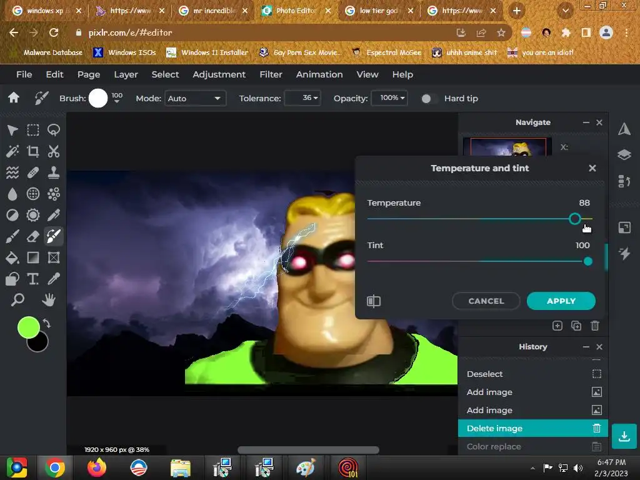
Task: Select the Color replace brush tool
Action: [x=54, y=236]
